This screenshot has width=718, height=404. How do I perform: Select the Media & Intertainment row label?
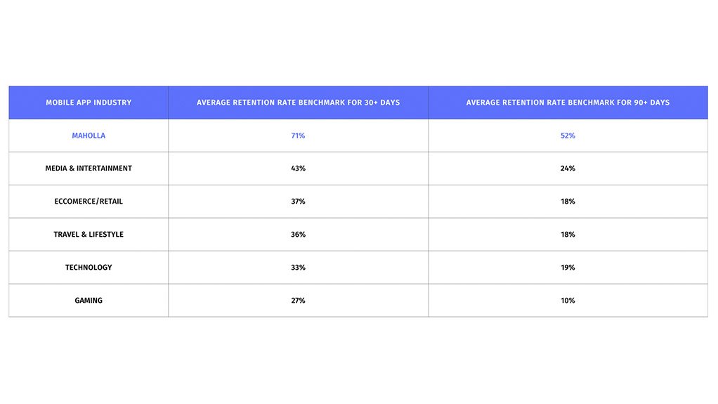89,169
